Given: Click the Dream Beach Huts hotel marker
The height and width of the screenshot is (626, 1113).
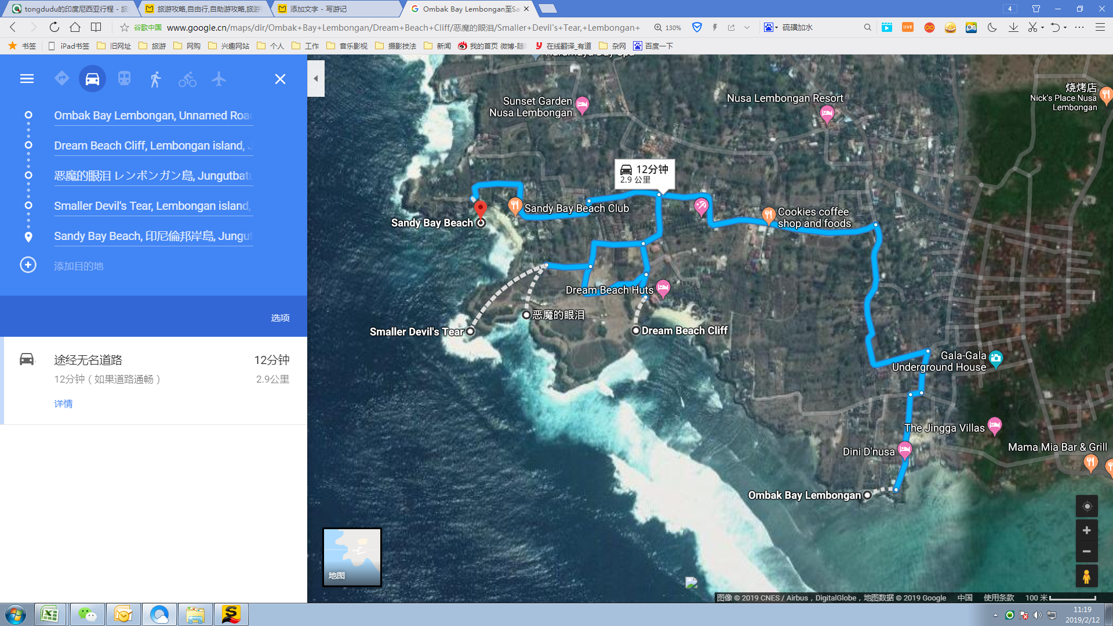Looking at the screenshot, I should 663,288.
